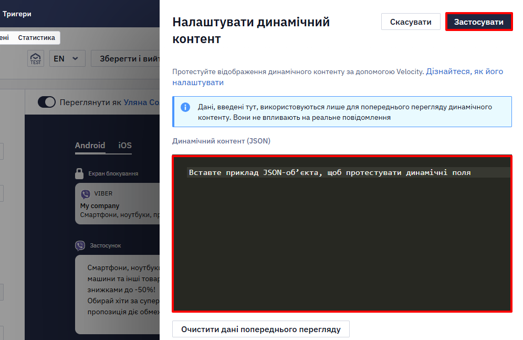The width and height of the screenshot is (523, 340).
Task: Click the TEST send icon
Action: click(36, 58)
